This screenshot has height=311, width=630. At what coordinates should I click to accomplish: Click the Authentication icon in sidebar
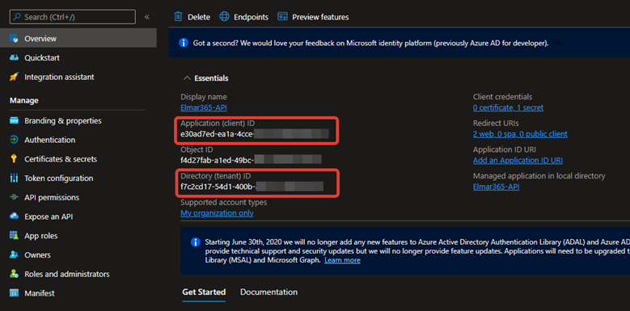click(x=14, y=140)
